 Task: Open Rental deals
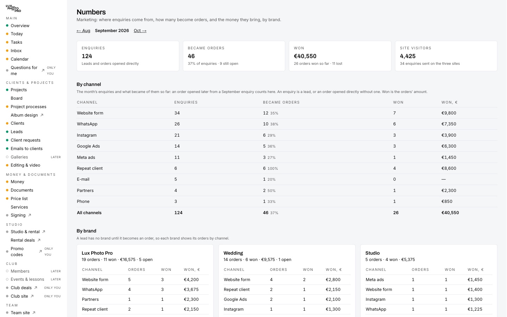pyautogui.click(x=23, y=240)
